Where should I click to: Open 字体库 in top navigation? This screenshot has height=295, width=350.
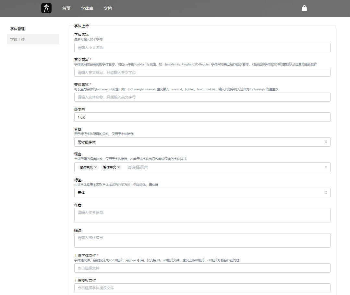87,8
